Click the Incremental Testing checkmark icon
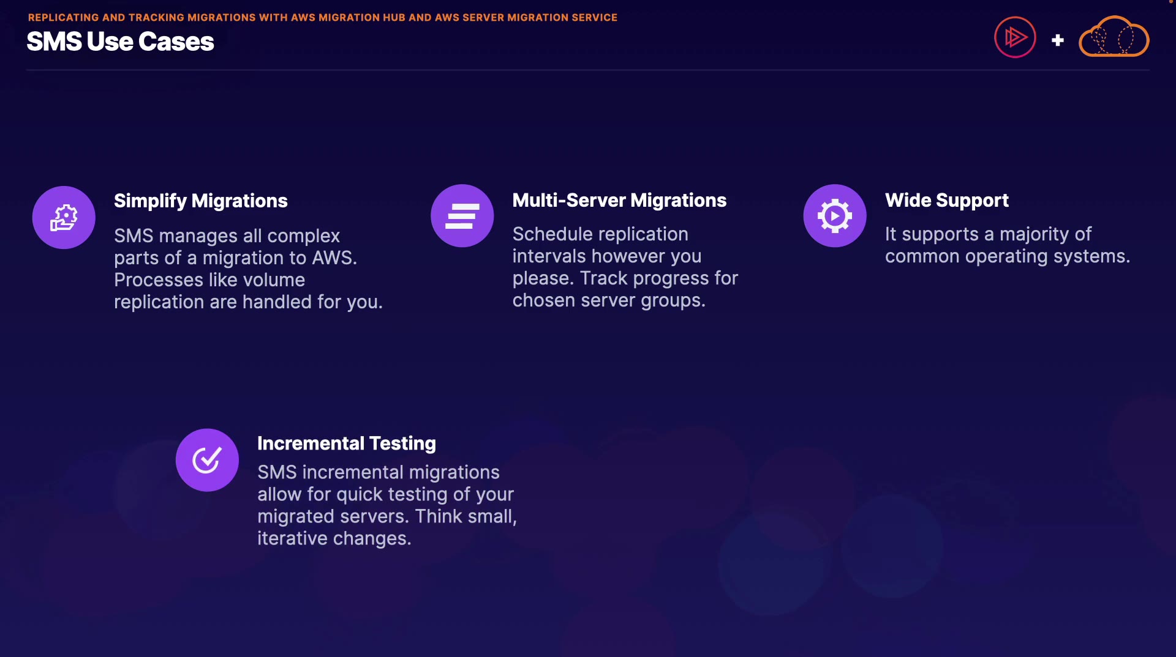The image size is (1176, 657). click(x=207, y=460)
